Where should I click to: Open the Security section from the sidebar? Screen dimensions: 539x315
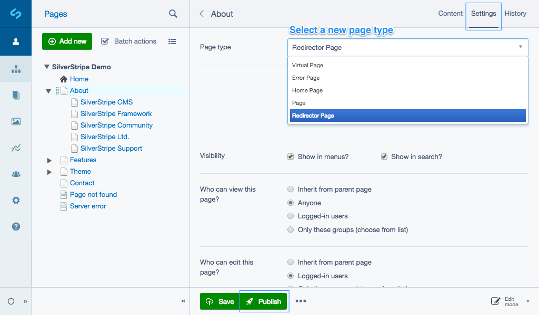15,174
